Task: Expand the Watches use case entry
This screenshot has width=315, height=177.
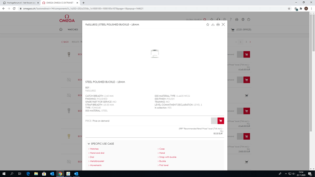Action: [94, 149]
